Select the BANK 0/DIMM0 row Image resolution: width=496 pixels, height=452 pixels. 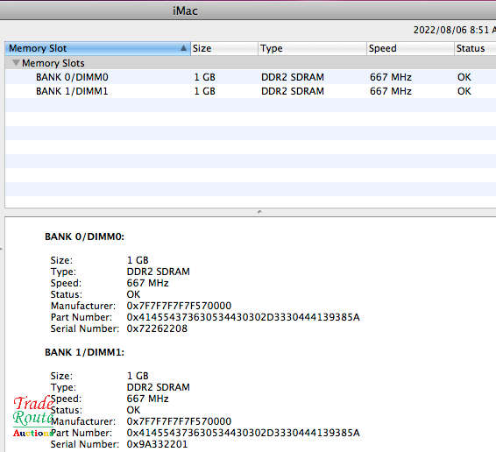coord(251,77)
